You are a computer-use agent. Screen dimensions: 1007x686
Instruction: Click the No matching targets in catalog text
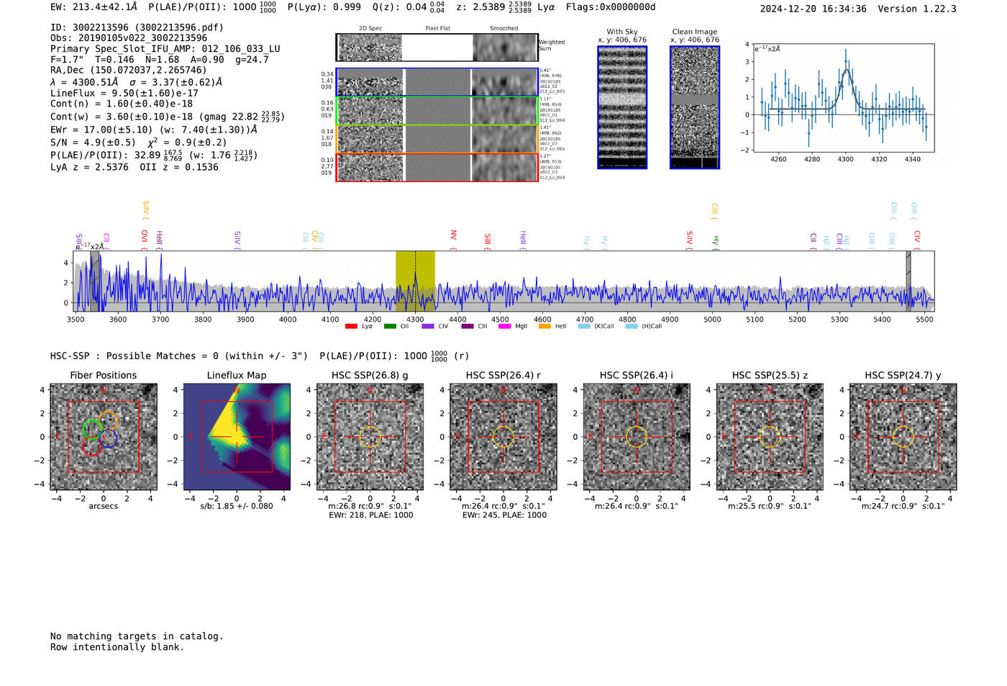coord(137,636)
